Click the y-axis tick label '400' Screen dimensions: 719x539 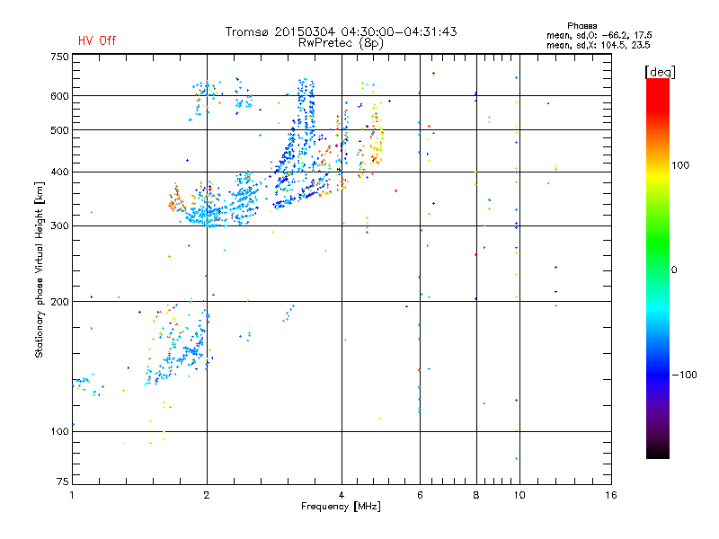[59, 172]
